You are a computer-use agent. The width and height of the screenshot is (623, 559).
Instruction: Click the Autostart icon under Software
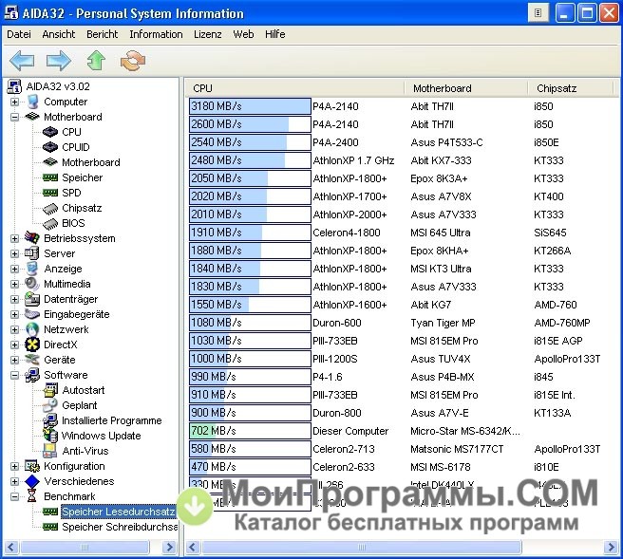click(x=50, y=390)
